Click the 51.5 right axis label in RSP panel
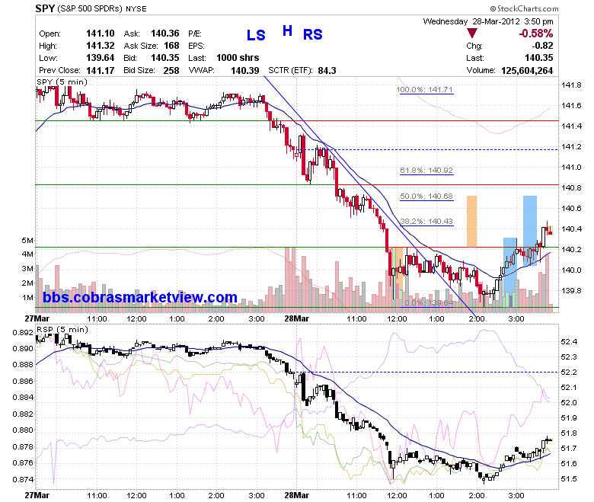 (569, 479)
